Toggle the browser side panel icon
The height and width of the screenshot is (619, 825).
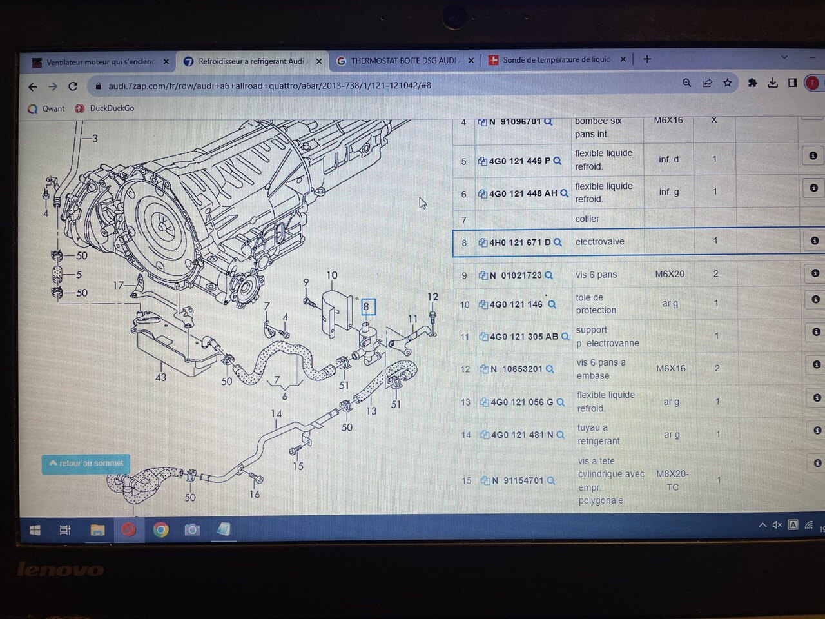tap(792, 83)
